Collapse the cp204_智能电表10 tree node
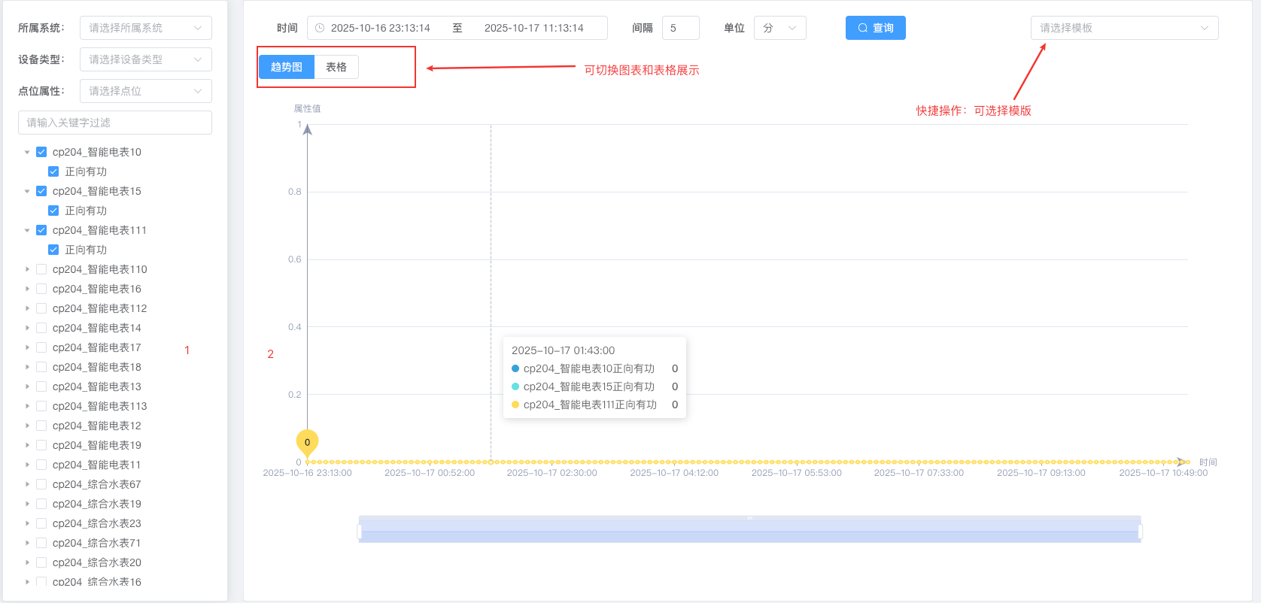The image size is (1261, 603). [27, 152]
